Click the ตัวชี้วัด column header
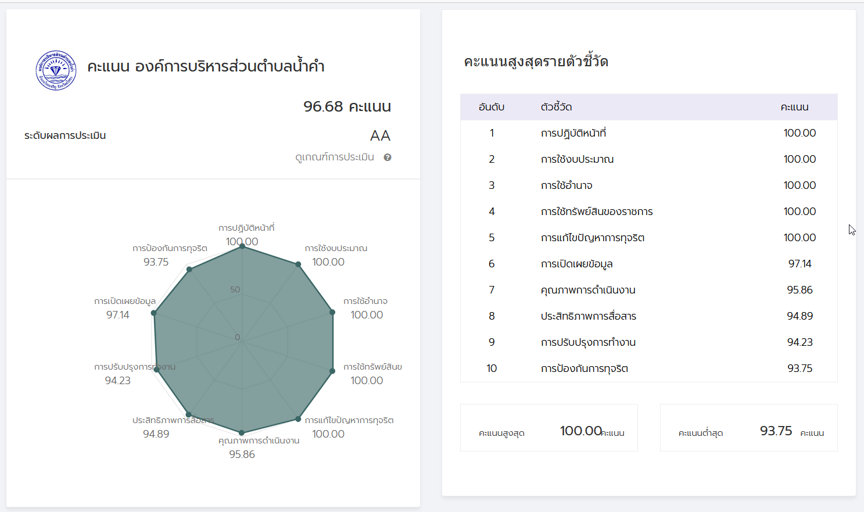Image resolution: width=864 pixels, height=512 pixels. 556,107
